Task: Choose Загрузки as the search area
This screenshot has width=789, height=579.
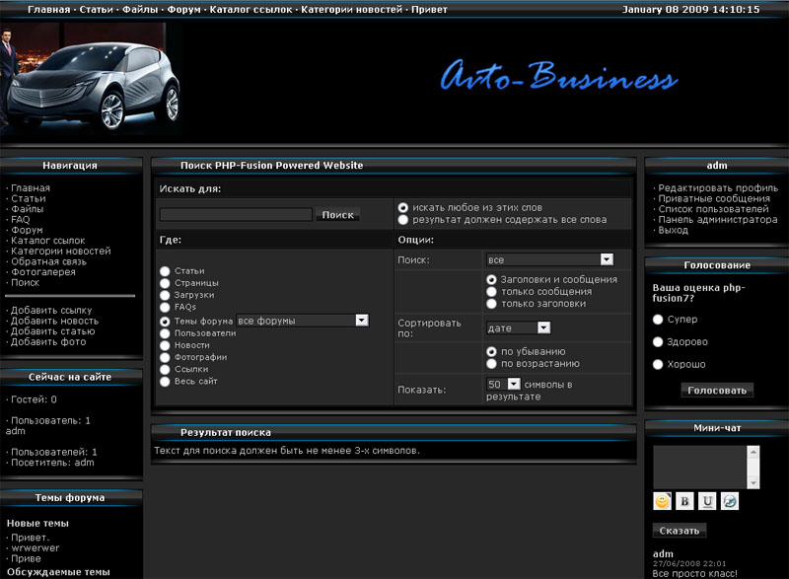Action: coord(165,295)
